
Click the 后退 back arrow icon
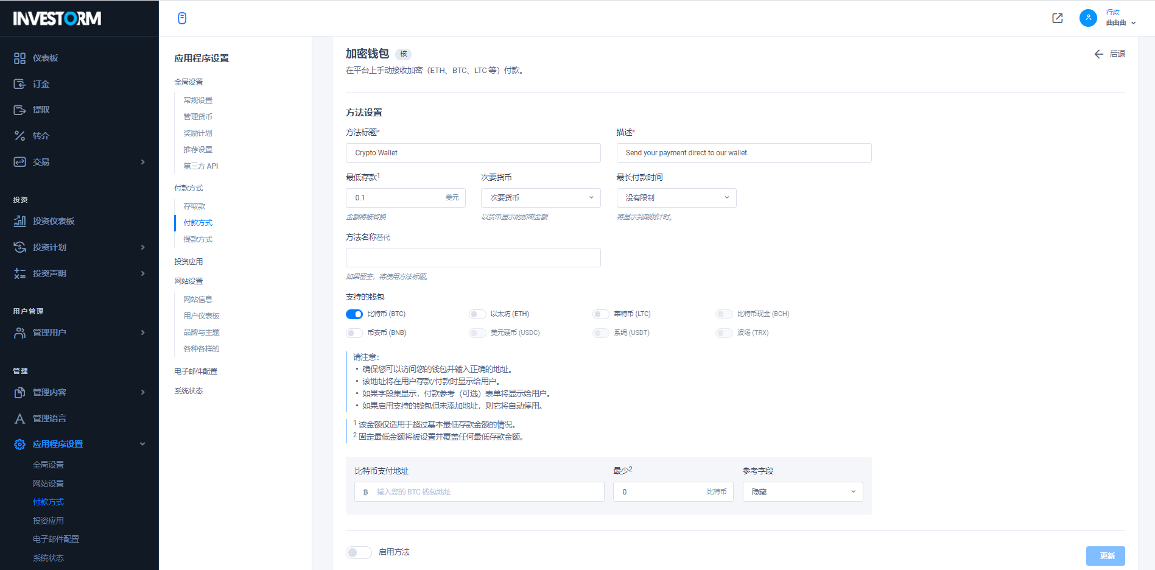pyautogui.click(x=1098, y=54)
